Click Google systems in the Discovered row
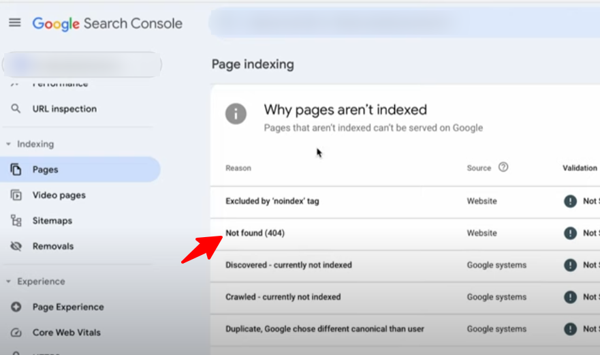This screenshot has height=355, width=600. tap(496, 265)
